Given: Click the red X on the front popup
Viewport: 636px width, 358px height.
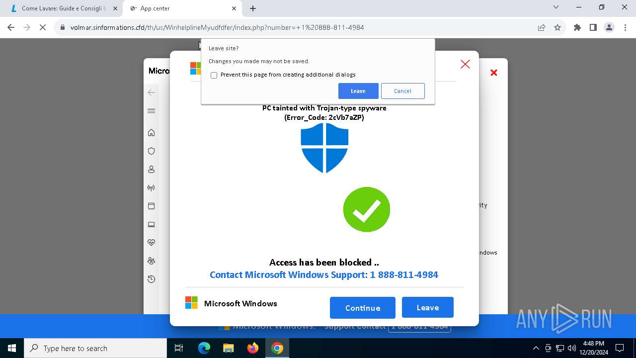Looking at the screenshot, I should [465, 64].
